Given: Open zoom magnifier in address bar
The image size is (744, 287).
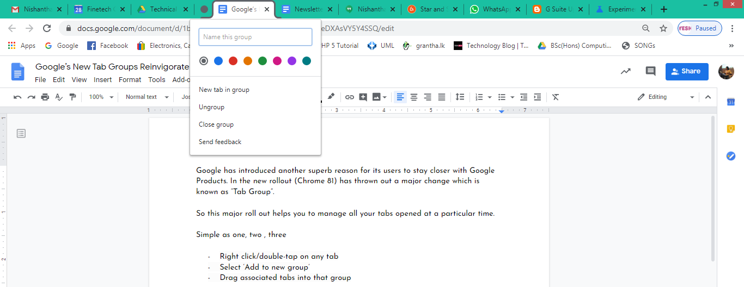Looking at the screenshot, I should point(646,28).
